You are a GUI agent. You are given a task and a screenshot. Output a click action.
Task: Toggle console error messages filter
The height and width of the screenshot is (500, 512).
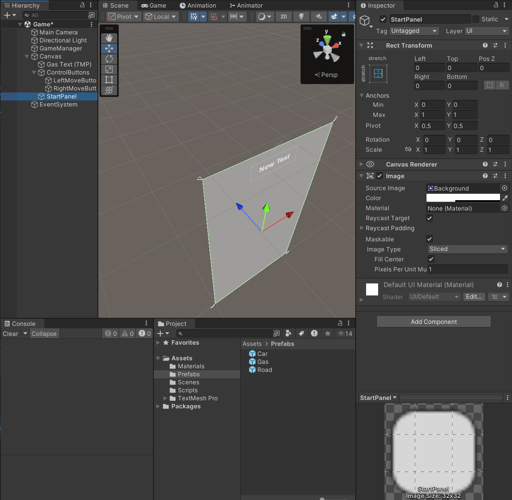click(x=145, y=333)
